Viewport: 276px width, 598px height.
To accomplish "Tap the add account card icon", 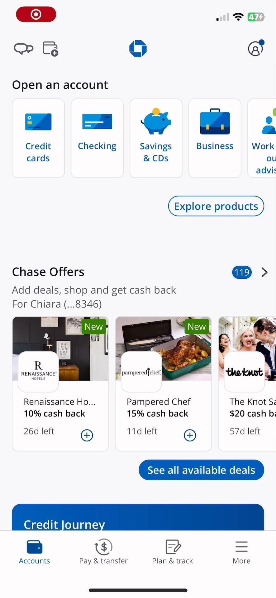I will click(50, 49).
